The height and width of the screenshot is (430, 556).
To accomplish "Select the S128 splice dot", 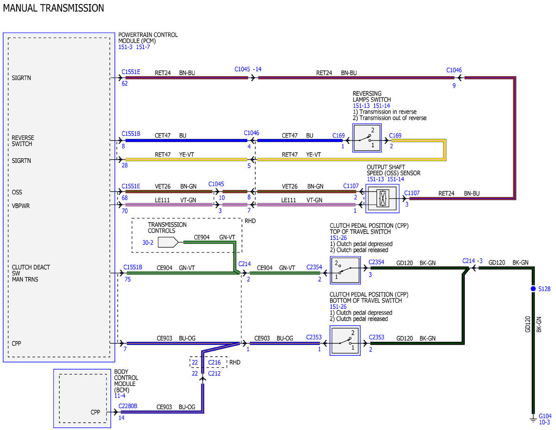I will 533,289.
